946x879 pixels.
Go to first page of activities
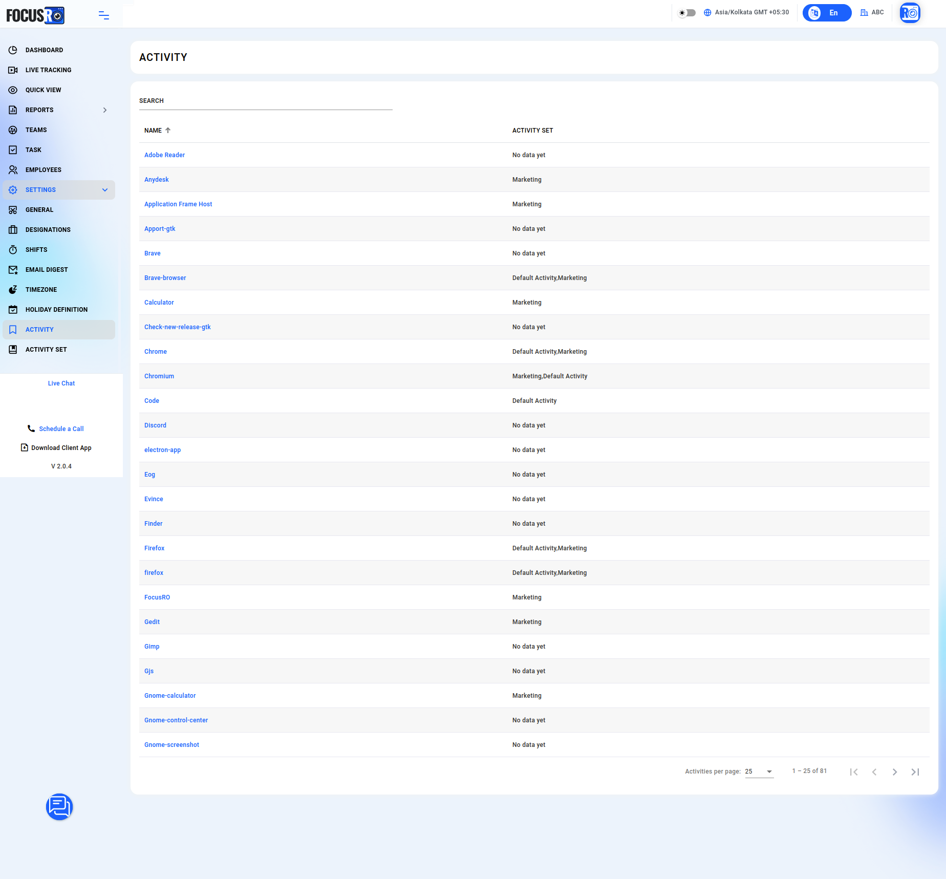[x=854, y=772]
